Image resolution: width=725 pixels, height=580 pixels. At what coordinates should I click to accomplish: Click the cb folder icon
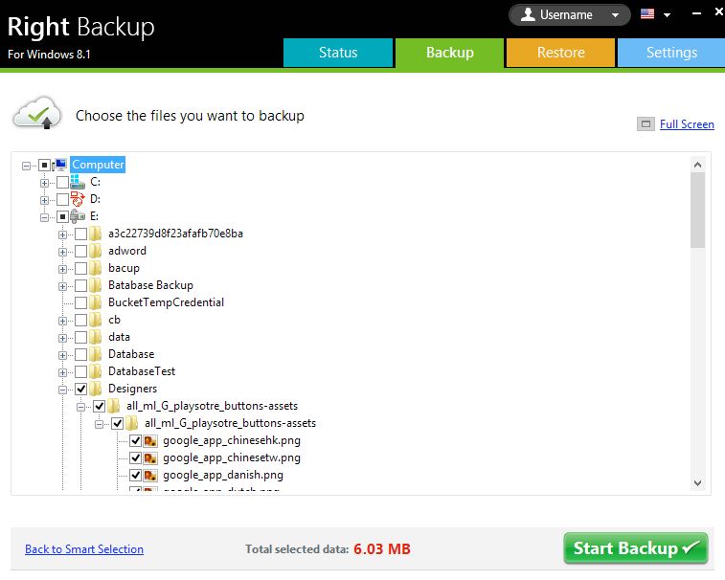(96, 320)
